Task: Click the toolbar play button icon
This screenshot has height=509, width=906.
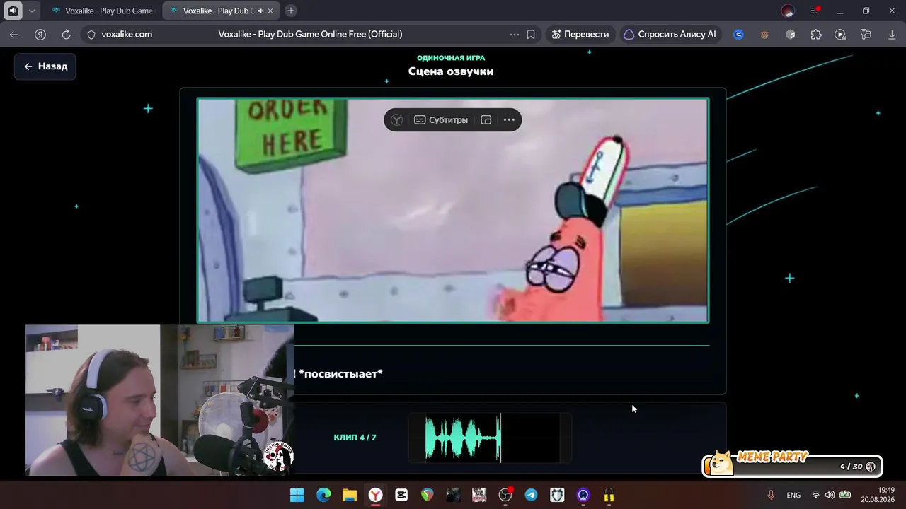Action: [x=840, y=34]
